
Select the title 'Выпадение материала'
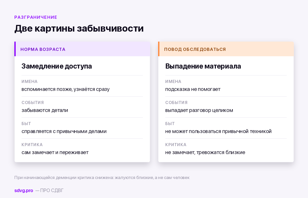pyautogui.click(x=203, y=66)
